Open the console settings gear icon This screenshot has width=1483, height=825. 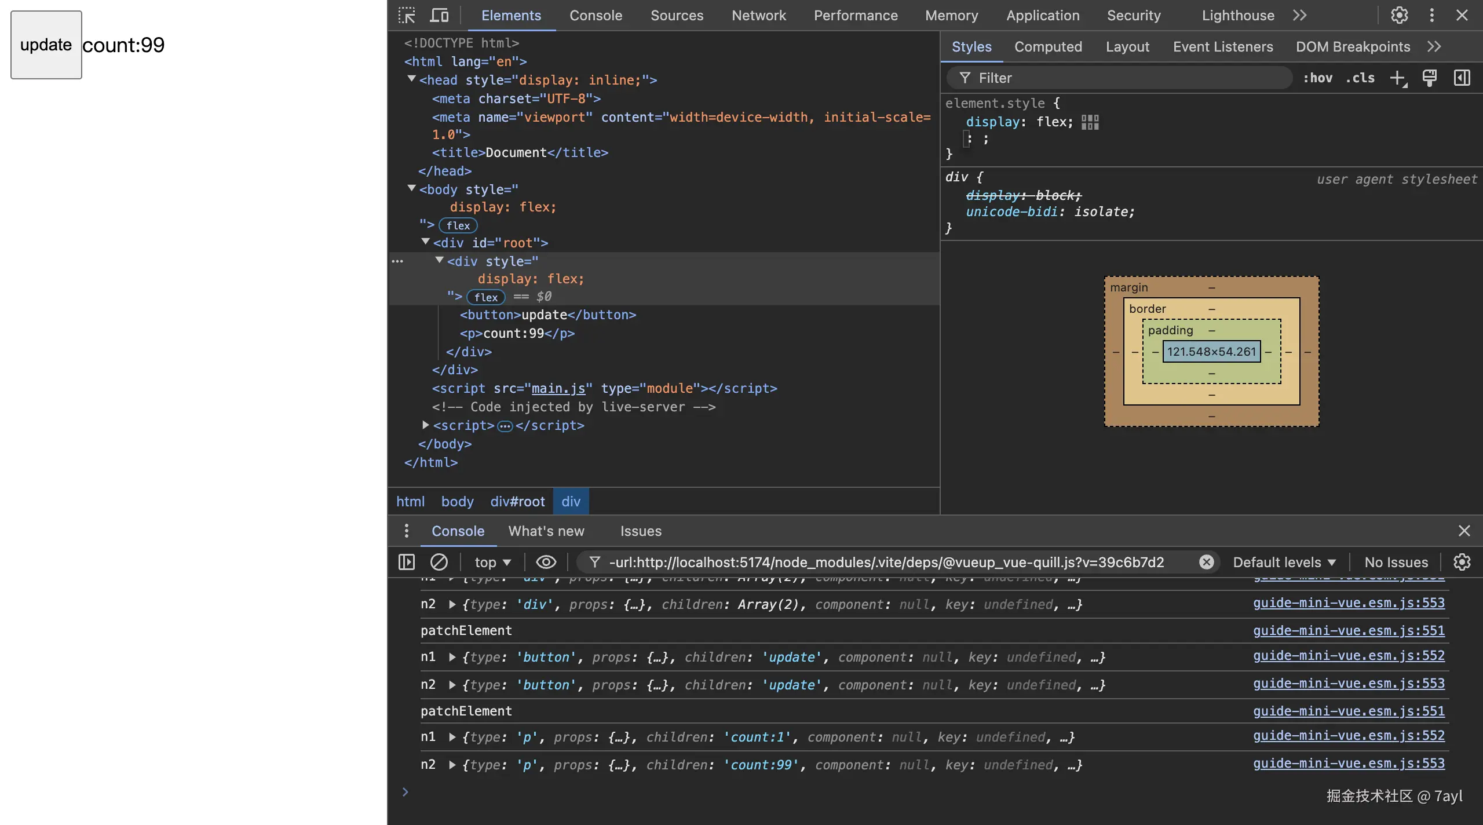pyautogui.click(x=1462, y=562)
